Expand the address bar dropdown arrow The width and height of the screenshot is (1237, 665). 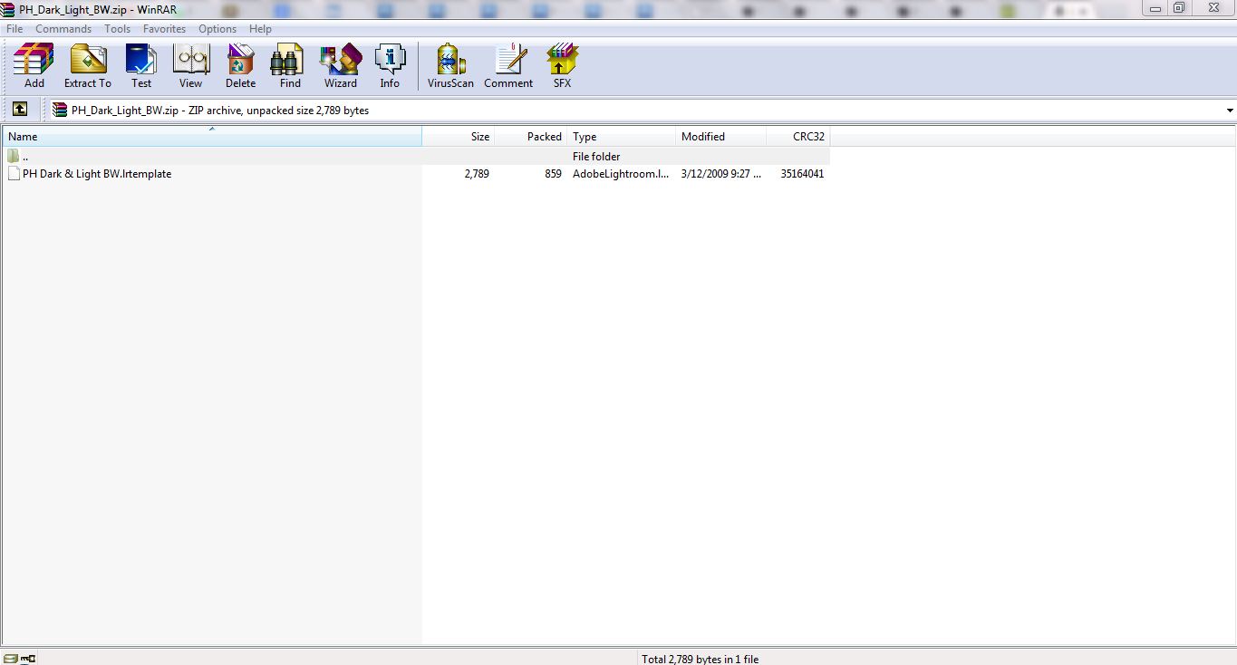(1230, 111)
